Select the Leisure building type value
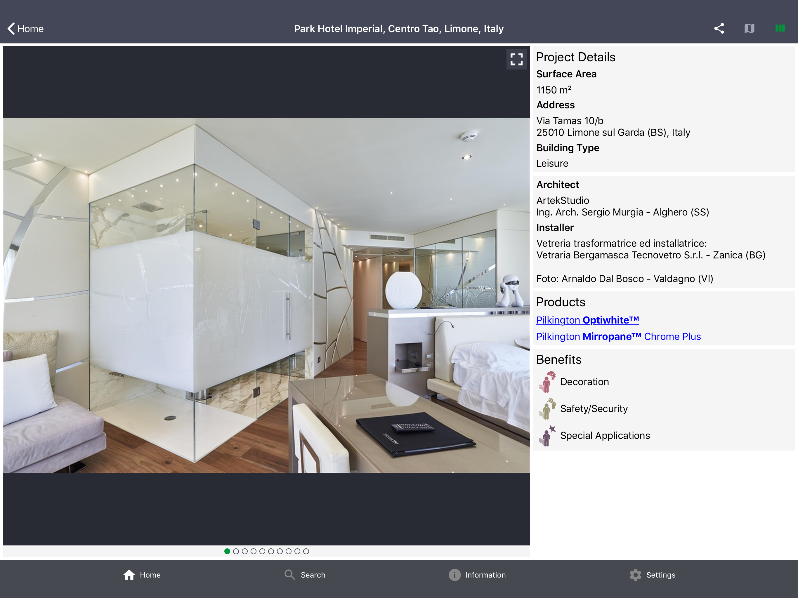The image size is (798, 598). click(x=552, y=164)
